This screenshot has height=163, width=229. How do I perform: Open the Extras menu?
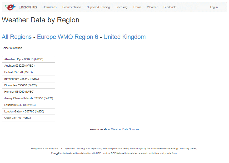coord(137,7)
